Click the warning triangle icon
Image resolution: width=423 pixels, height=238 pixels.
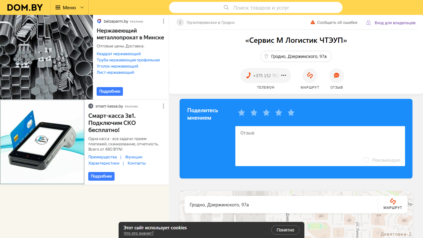pyautogui.click(x=313, y=22)
